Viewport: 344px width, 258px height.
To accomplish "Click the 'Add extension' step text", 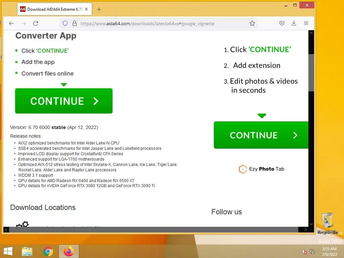I will [257, 66].
